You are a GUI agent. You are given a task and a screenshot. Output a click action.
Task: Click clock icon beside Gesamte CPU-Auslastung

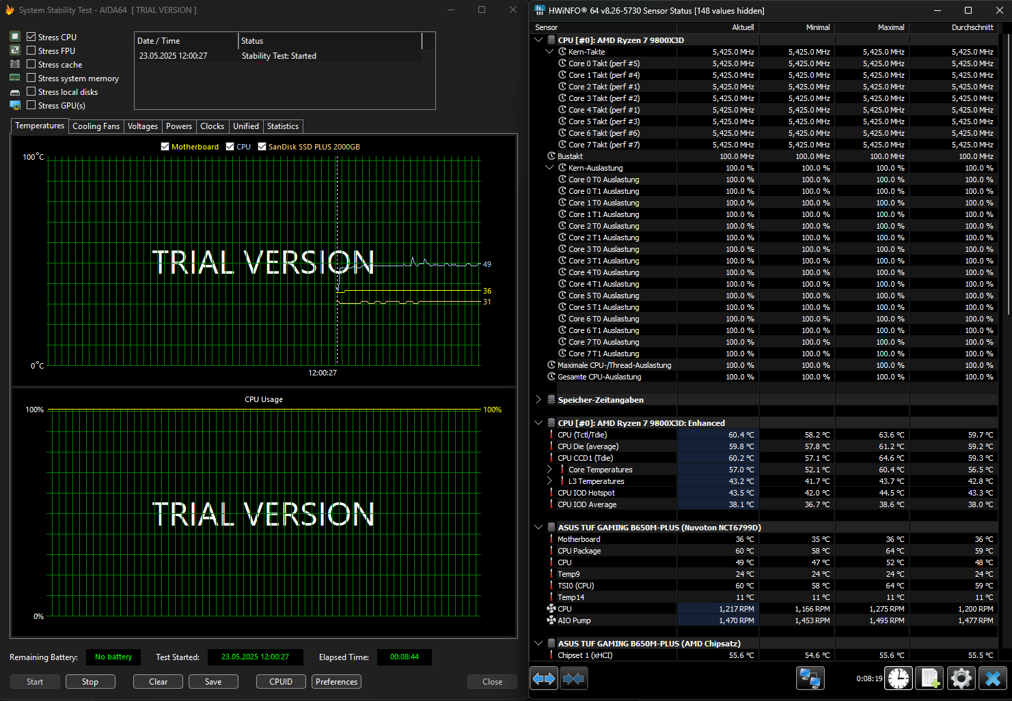click(x=551, y=377)
